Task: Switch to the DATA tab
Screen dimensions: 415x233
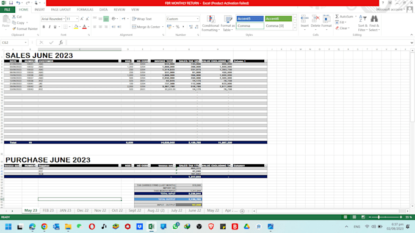Action: tap(104, 10)
